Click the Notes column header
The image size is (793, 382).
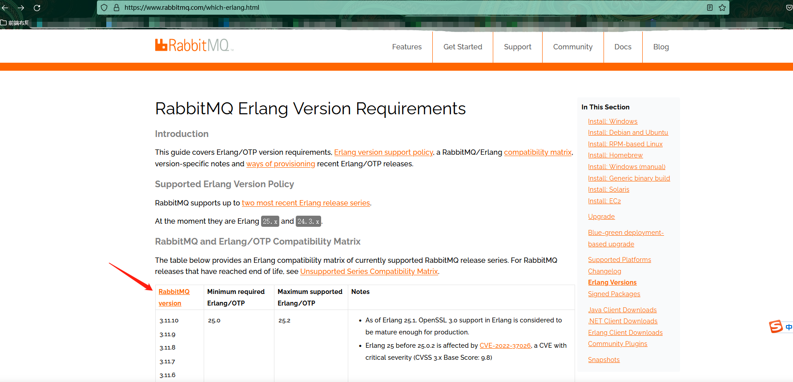360,292
